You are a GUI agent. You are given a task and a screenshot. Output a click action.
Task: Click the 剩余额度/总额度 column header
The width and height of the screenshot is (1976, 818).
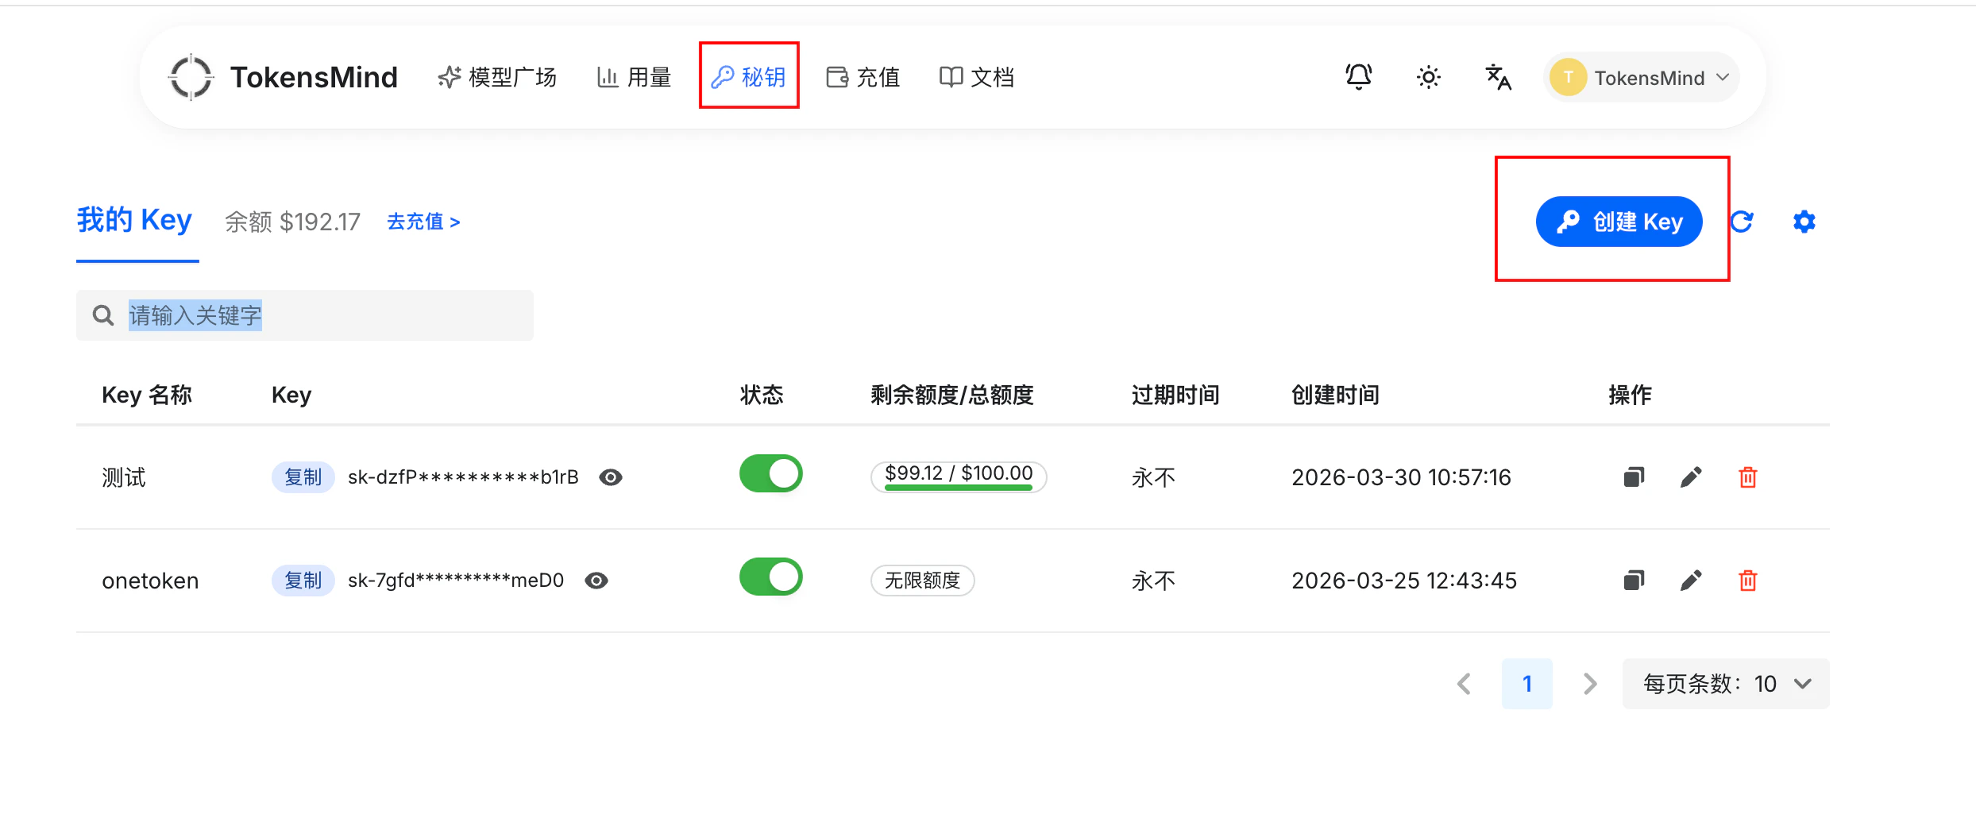coord(952,395)
